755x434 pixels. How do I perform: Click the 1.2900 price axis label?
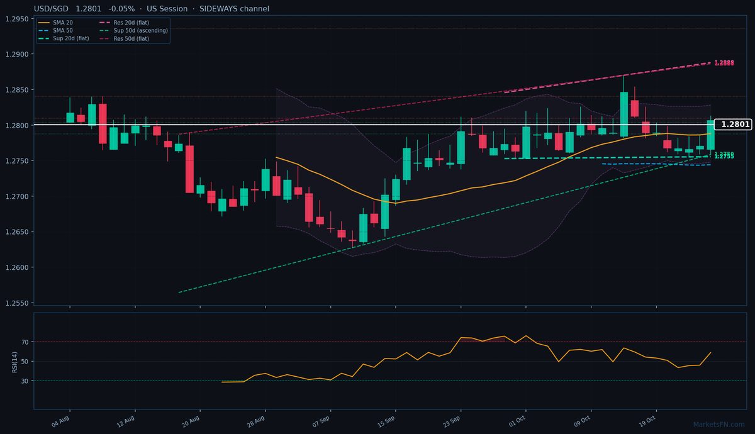coord(17,55)
